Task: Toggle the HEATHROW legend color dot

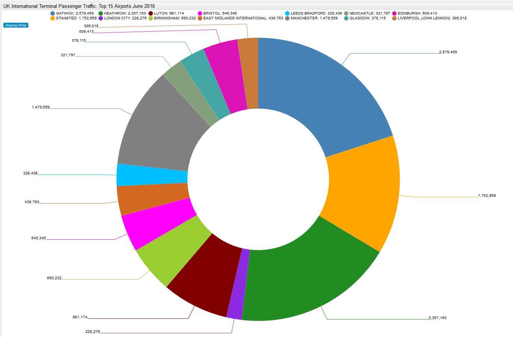Action: [101, 13]
